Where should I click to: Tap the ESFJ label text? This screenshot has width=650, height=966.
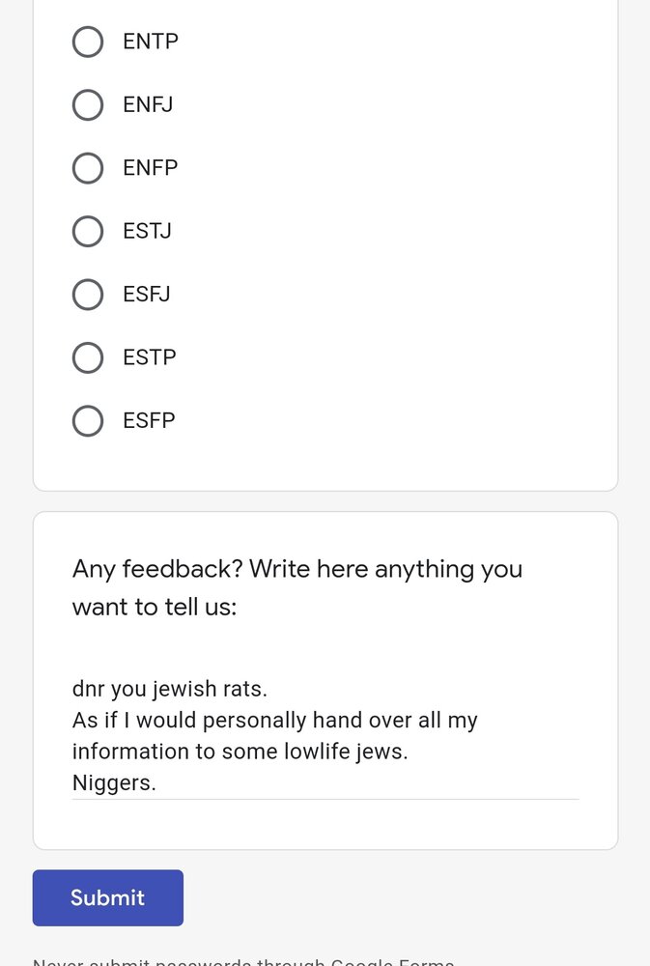pyautogui.click(x=147, y=294)
